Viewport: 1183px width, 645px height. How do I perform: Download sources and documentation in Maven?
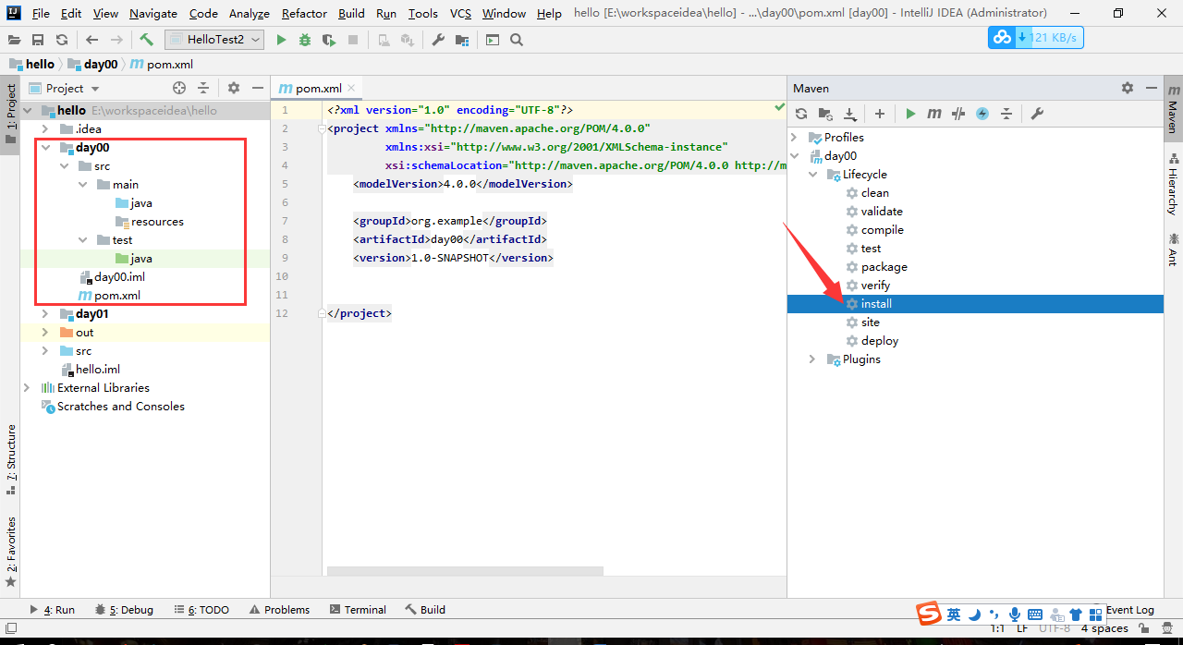[849, 114]
